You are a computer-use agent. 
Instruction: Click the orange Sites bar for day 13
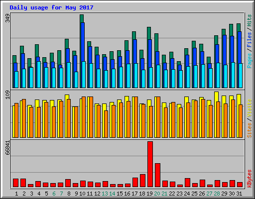pyautogui.click(x=106, y=124)
